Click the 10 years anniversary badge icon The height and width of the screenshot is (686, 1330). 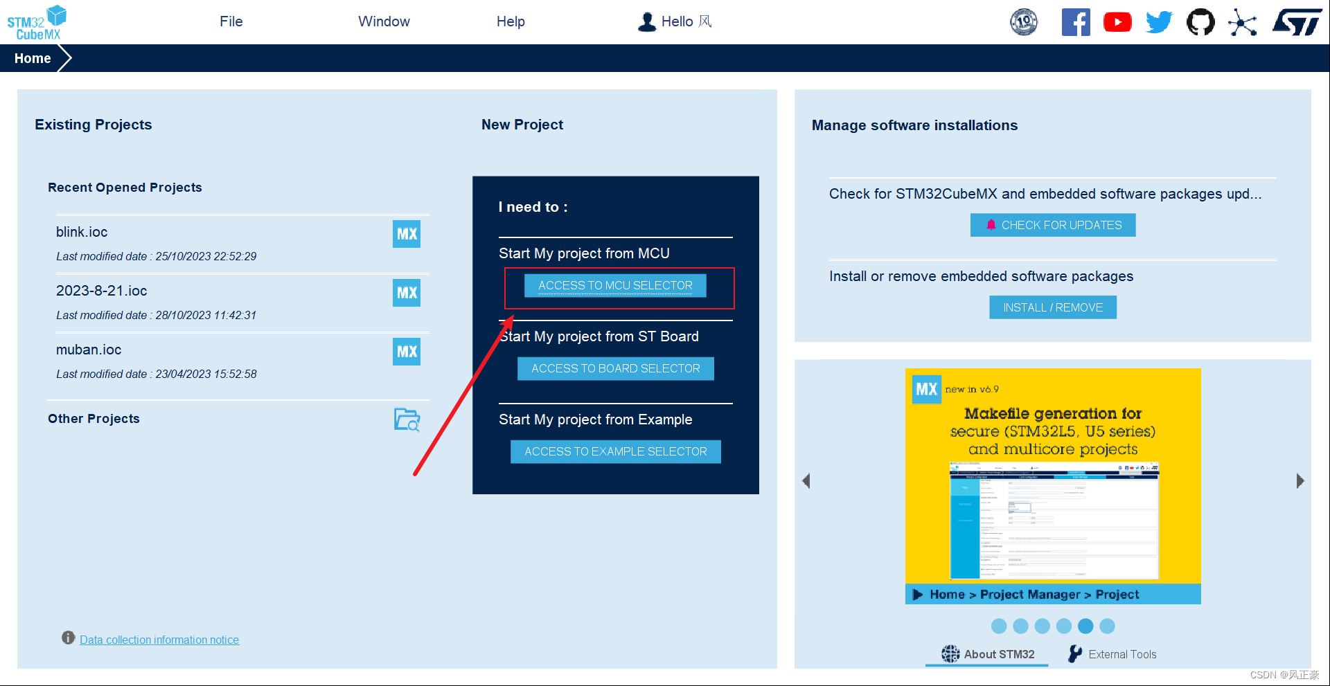click(1024, 22)
